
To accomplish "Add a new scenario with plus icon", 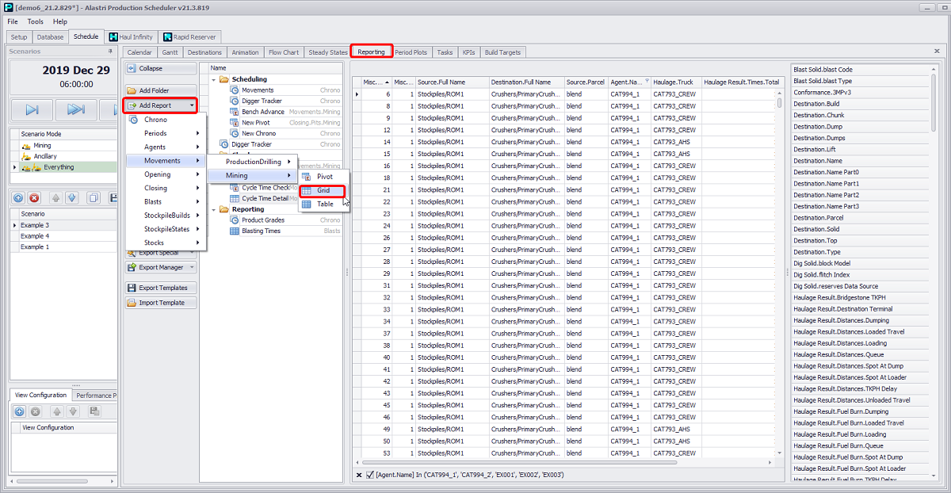I will click(19, 198).
